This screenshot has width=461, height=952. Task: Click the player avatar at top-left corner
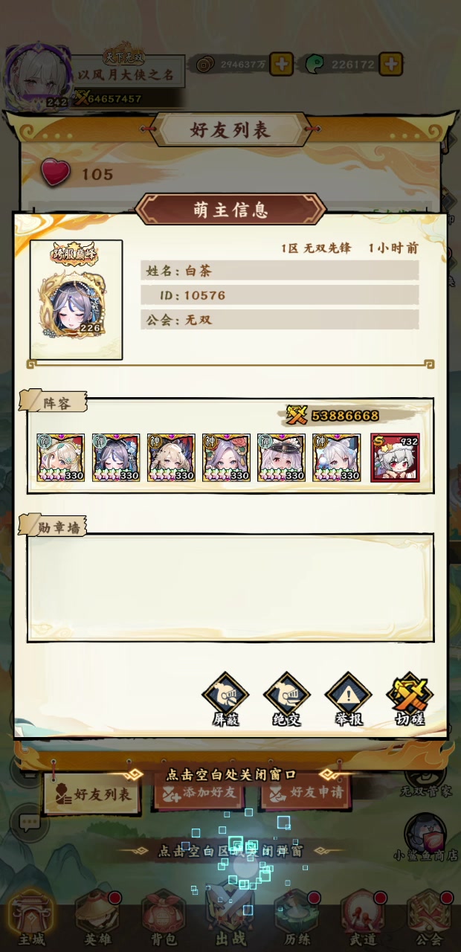[x=34, y=78]
